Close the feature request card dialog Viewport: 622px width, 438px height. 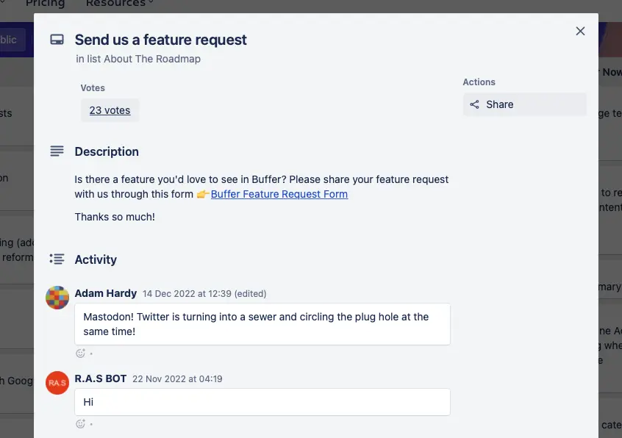(x=580, y=31)
